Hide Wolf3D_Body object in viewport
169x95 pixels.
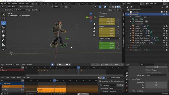coord(164,31)
